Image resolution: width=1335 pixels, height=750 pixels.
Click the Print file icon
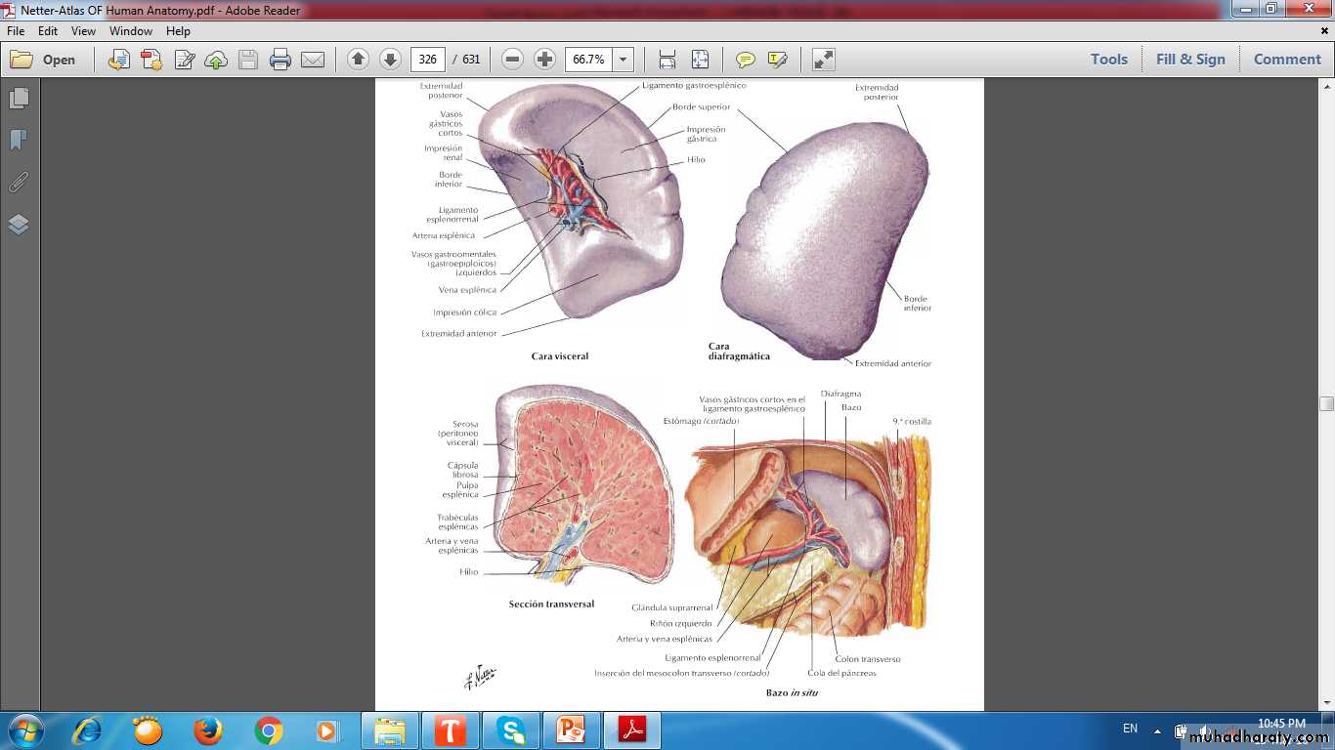[x=280, y=60]
